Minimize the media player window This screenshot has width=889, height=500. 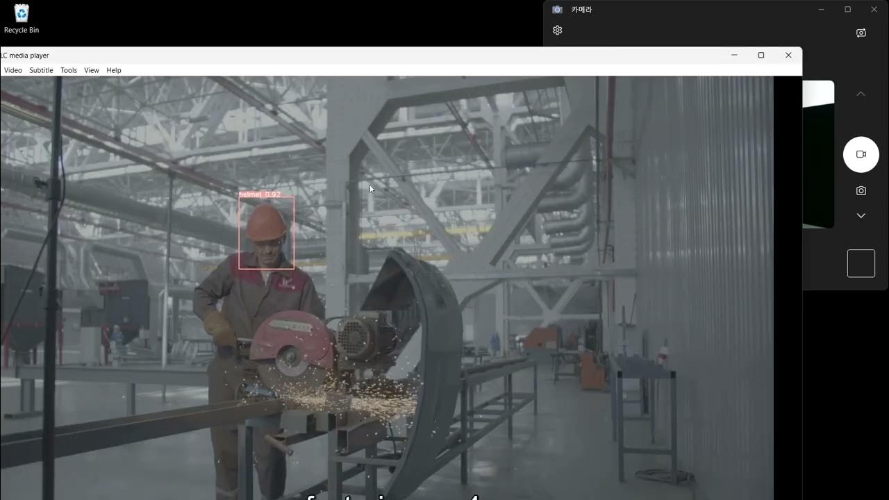click(734, 55)
